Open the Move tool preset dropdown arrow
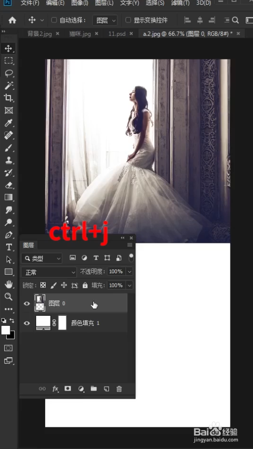Viewport: 253px width, 449px height. (42, 20)
